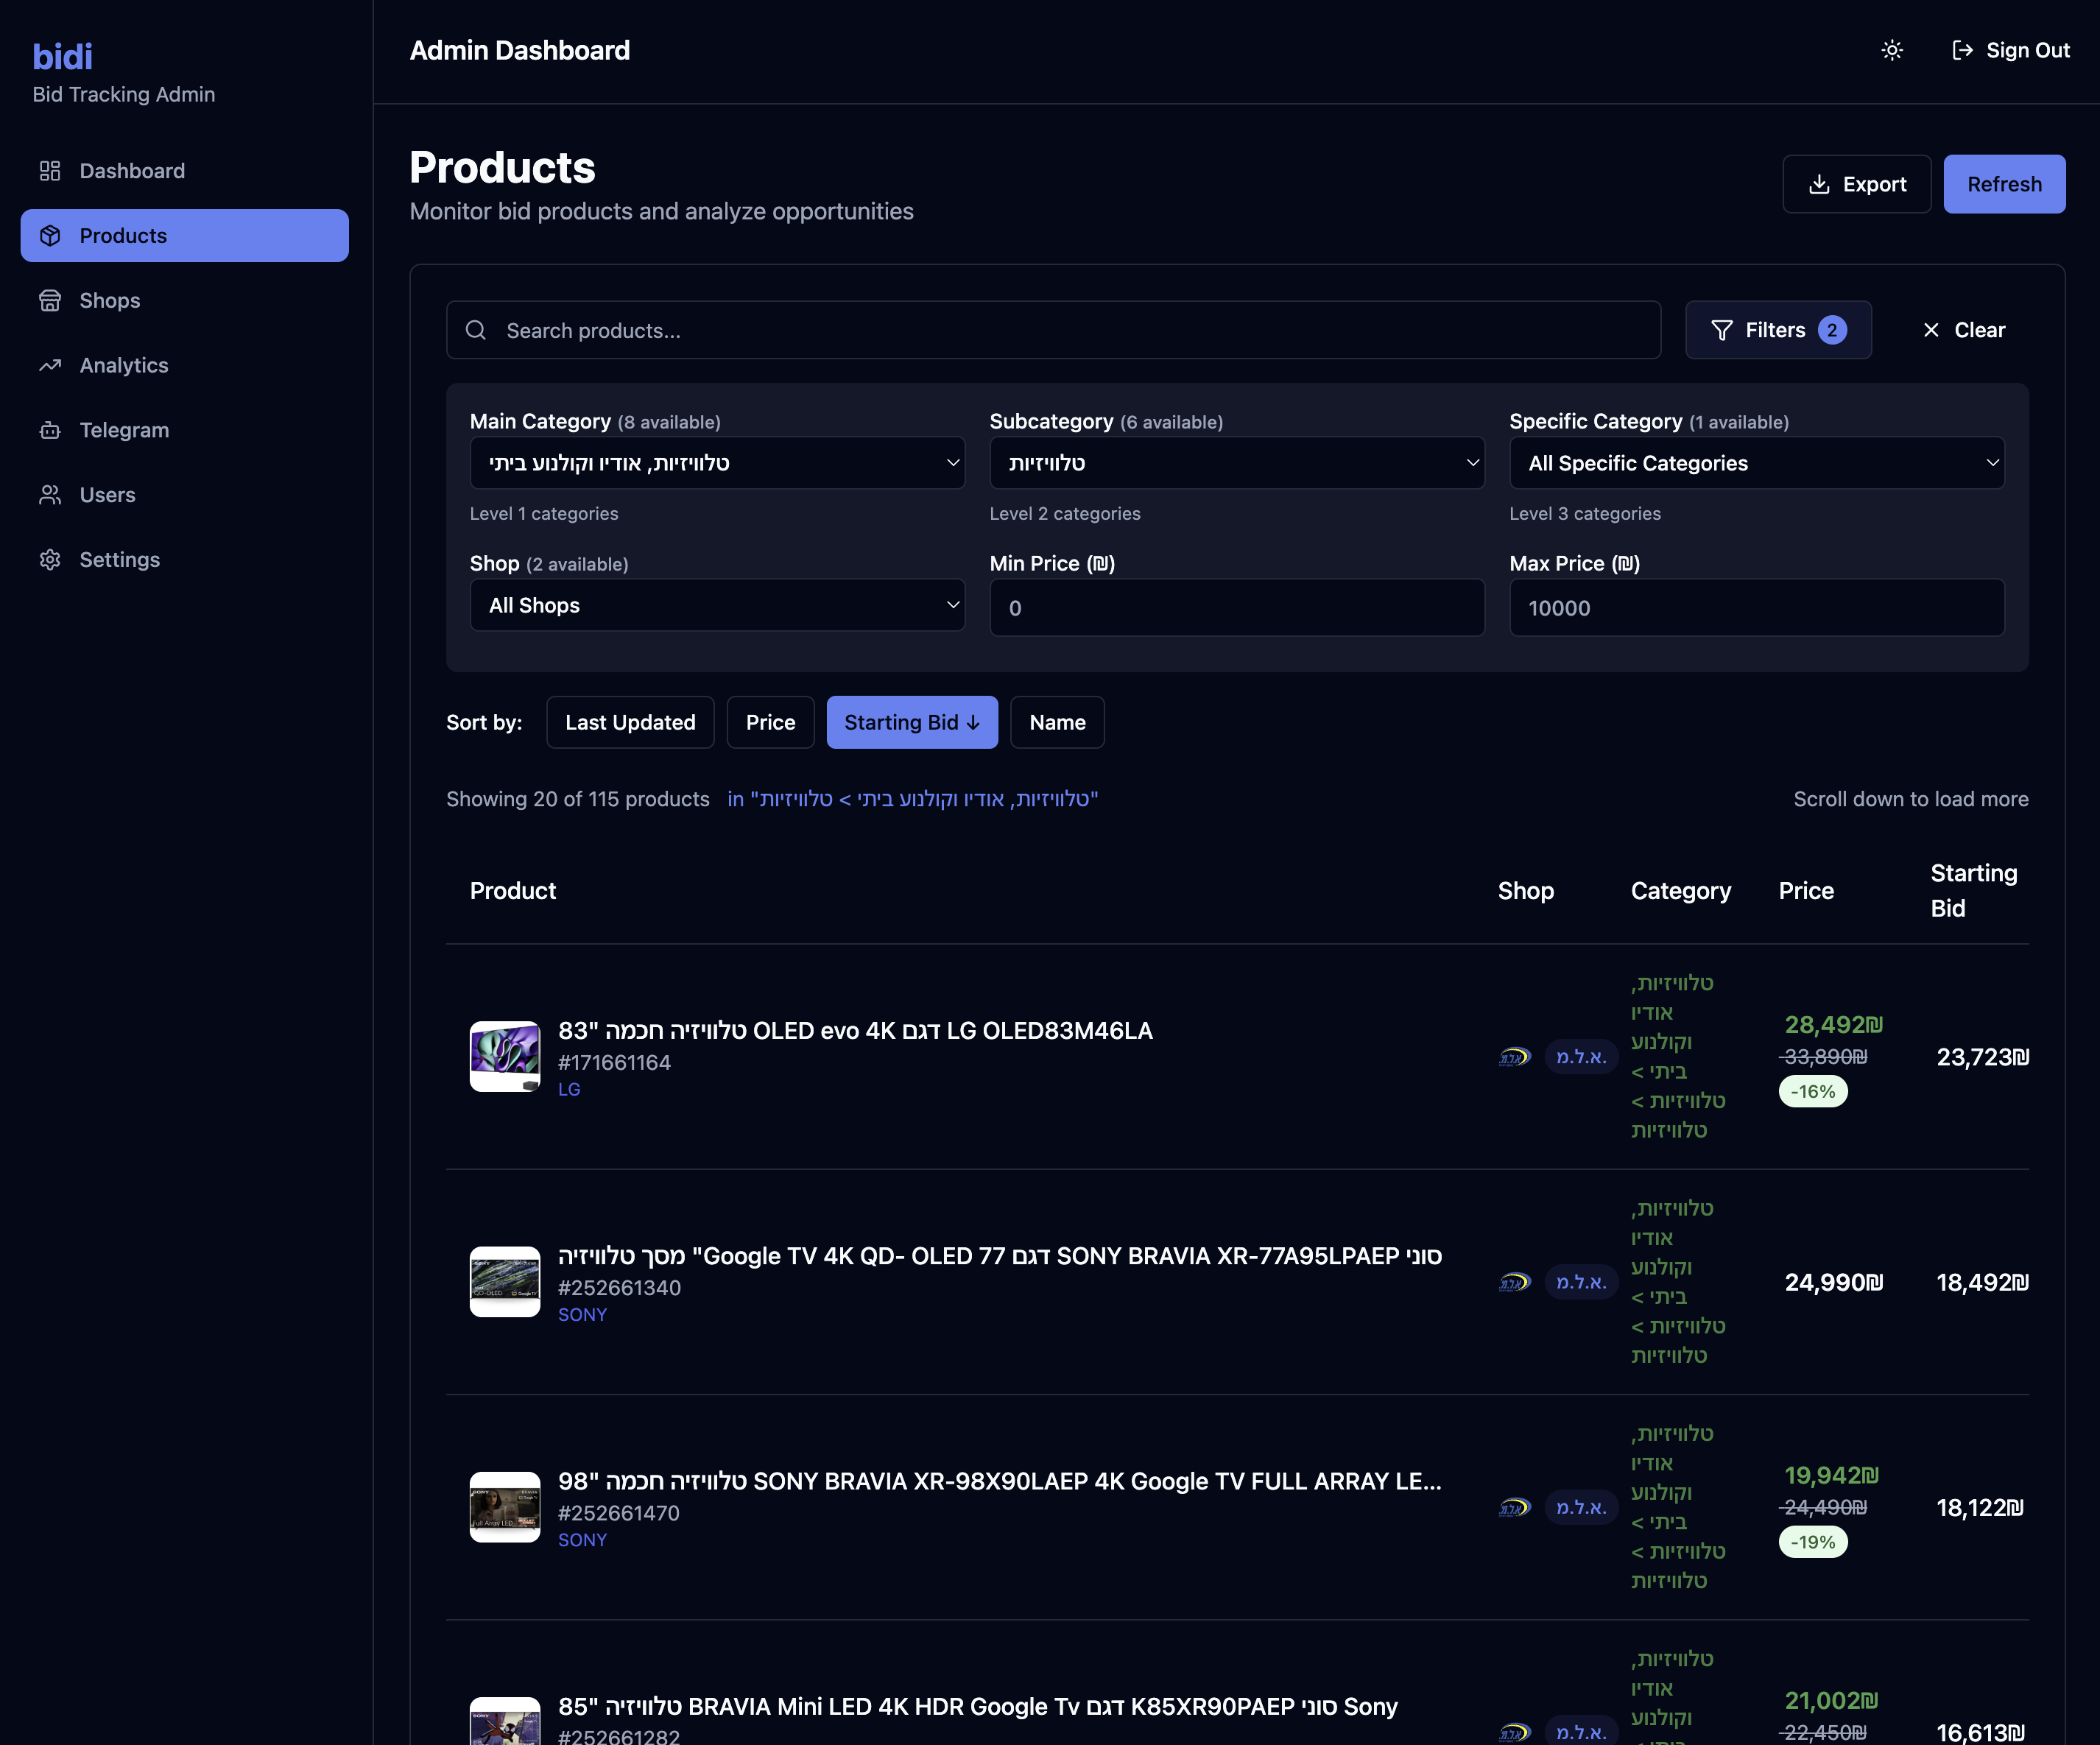
Task: Toggle the Filters panel button
Action: click(1777, 330)
